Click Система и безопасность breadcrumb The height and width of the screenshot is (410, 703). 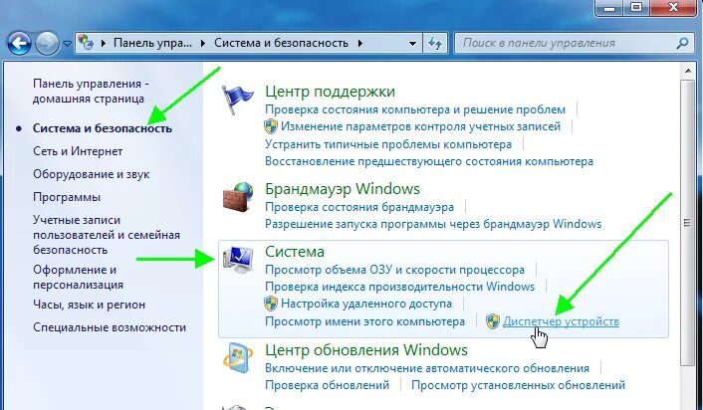(x=281, y=43)
